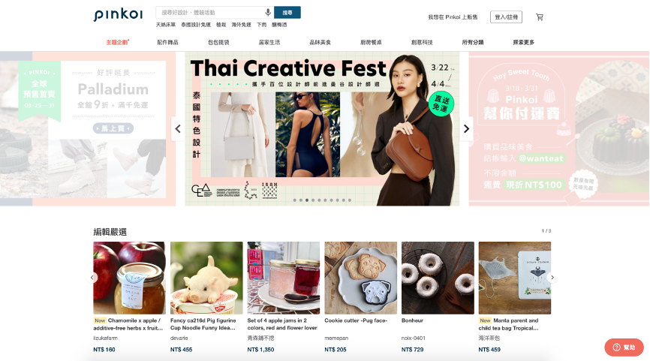The image size is (650, 361).
Task: Click the 登入/註冊 login button
Action: [x=506, y=17]
